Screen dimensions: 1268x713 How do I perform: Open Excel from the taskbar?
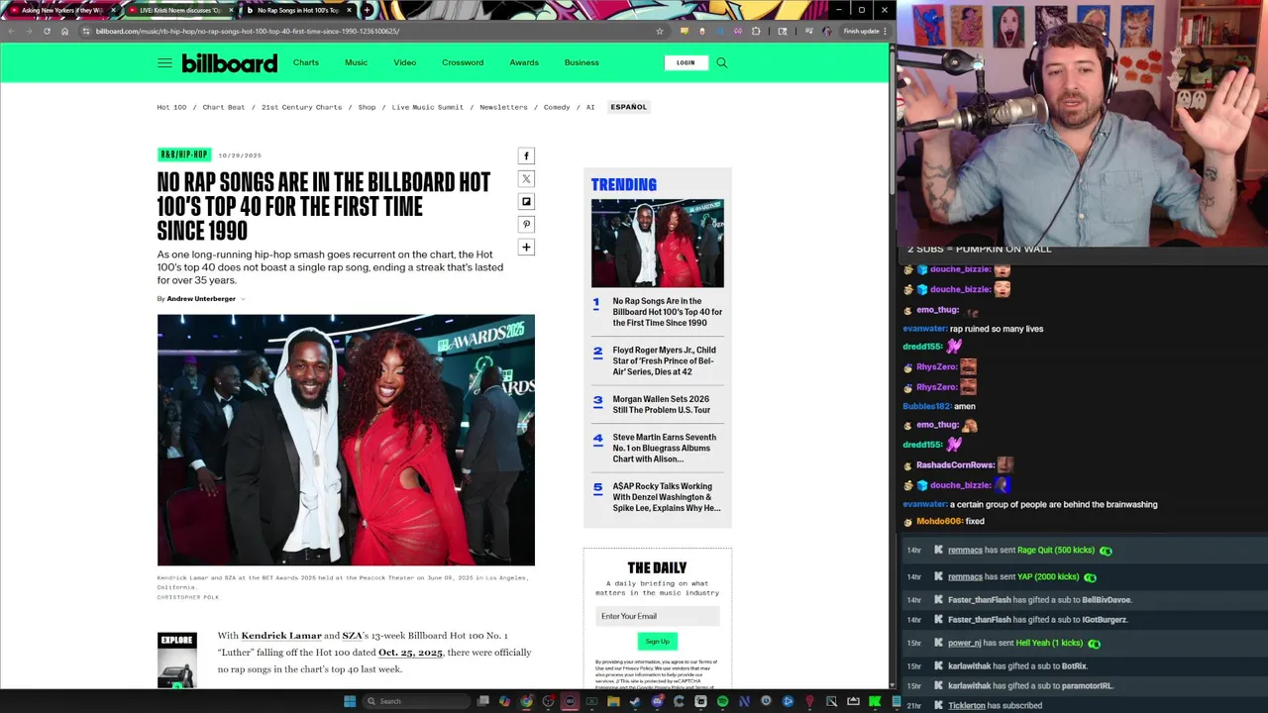pos(591,701)
